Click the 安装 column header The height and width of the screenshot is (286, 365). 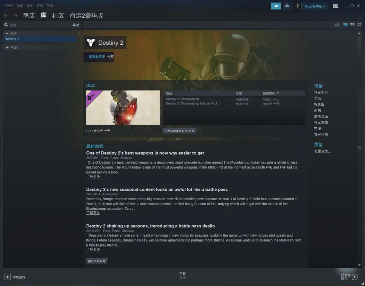tap(239, 93)
